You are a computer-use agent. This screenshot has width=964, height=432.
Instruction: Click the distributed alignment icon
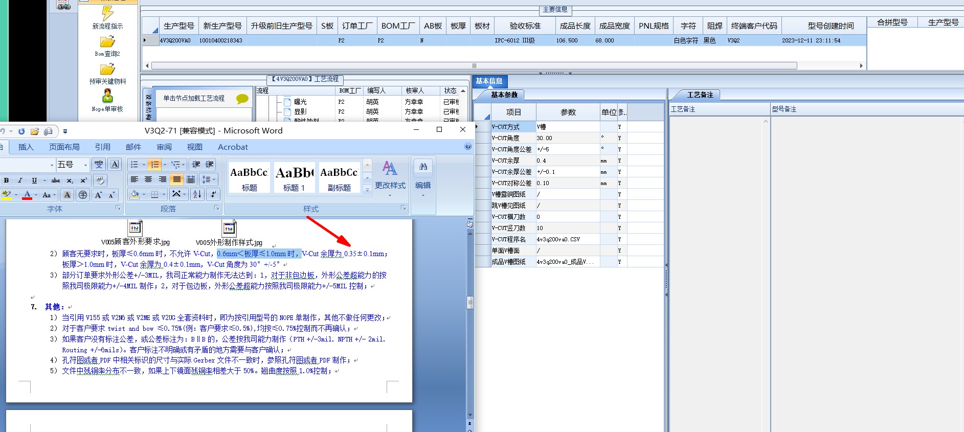(x=191, y=179)
